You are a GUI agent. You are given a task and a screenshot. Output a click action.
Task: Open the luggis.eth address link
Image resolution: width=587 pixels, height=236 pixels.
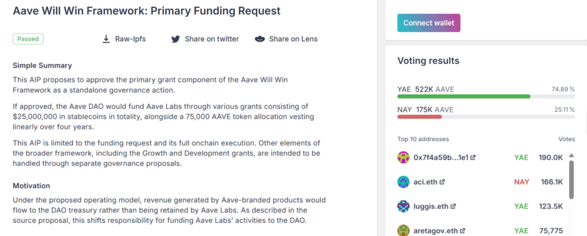coord(431,206)
